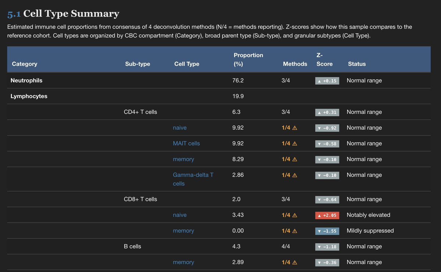Viewport: 441px width, 272px height.
Task: Click the -0.64 Z-score badge
Action: [327, 200]
